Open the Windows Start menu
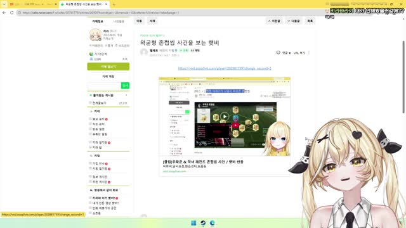This screenshot has width=406, height=228. pos(193,223)
